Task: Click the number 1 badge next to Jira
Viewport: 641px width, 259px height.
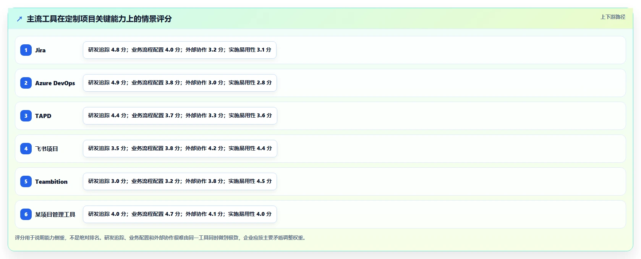Action: click(26, 50)
